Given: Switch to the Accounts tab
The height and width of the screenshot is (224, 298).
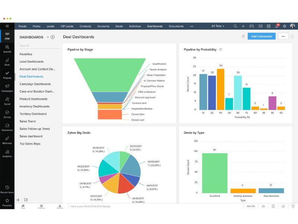Looking at the screenshot, I should 103,26.
